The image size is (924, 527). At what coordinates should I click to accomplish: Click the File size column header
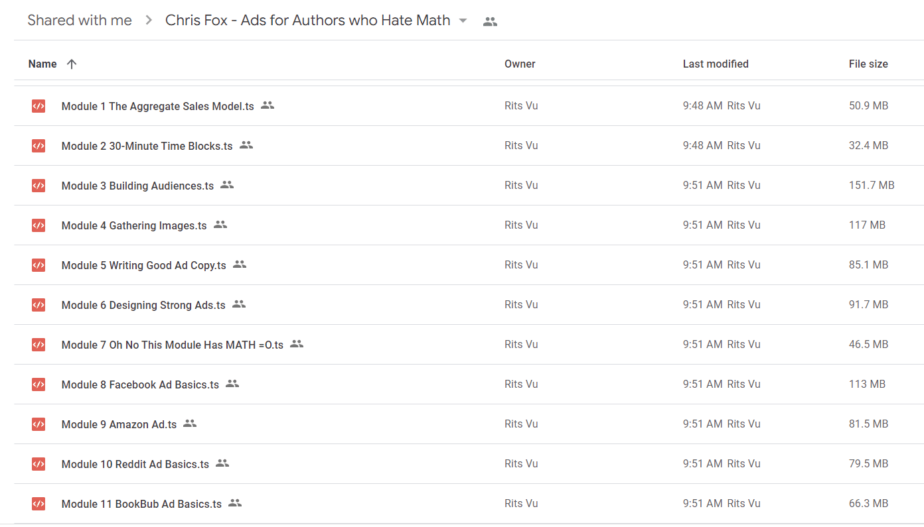[x=868, y=64]
